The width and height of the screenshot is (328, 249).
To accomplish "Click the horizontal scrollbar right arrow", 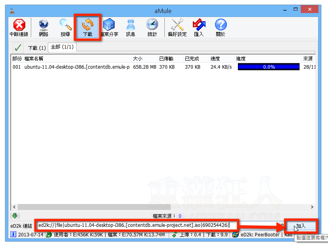I will point(312,207).
